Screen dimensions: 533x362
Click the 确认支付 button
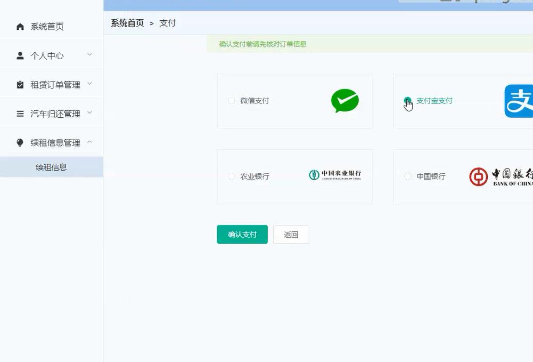point(242,235)
